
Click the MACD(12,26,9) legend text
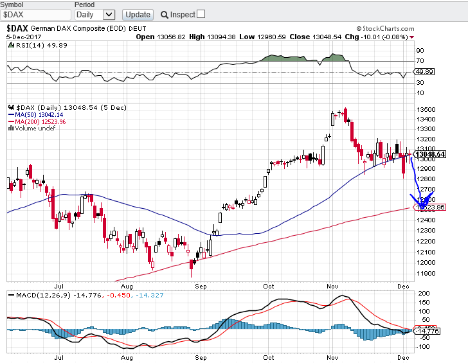[43, 296]
